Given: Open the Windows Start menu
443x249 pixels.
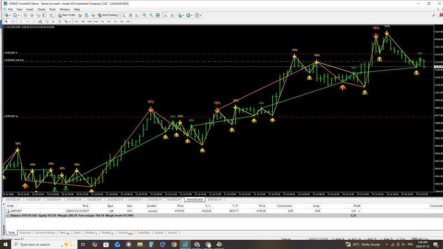Looking at the screenshot, I should tap(6, 244).
